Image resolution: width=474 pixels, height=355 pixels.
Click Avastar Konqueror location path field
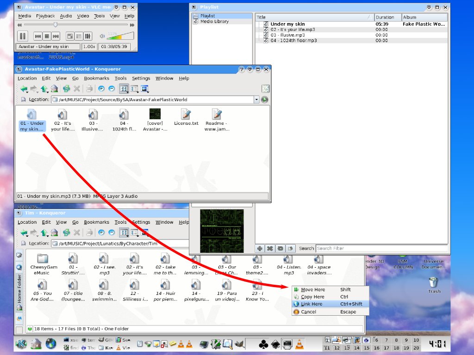coord(153,100)
